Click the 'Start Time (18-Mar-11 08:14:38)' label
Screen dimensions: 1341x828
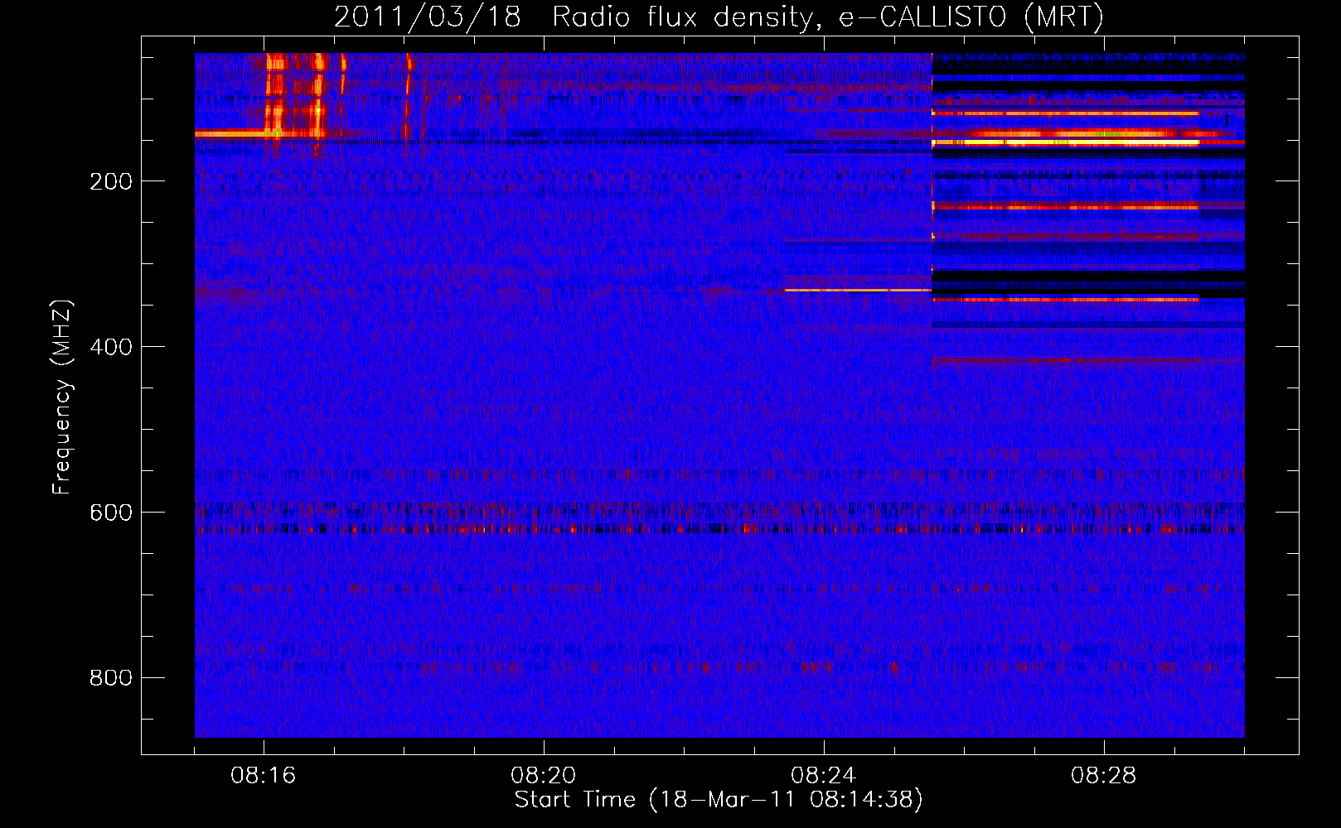point(719,800)
